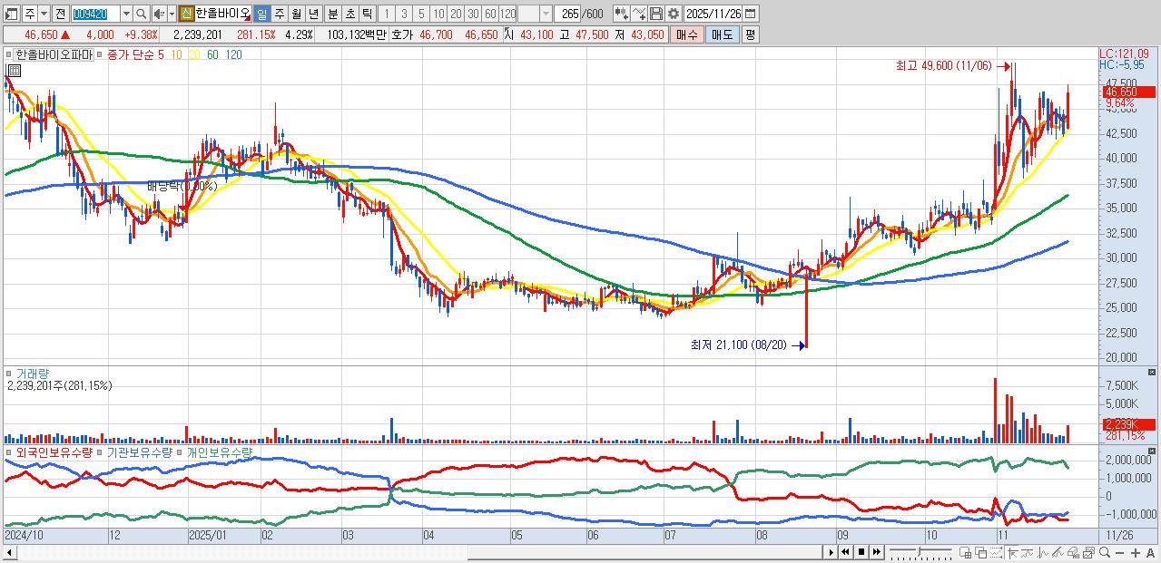Select the 60 interval preset
Image resolution: width=1161 pixels, height=563 pixels.
(x=490, y=14)
